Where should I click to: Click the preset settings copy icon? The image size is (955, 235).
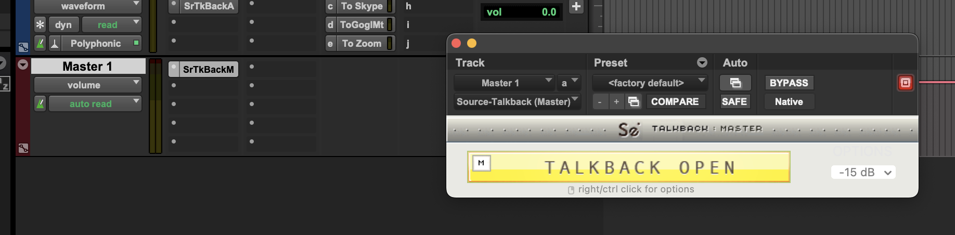[634, 102]
